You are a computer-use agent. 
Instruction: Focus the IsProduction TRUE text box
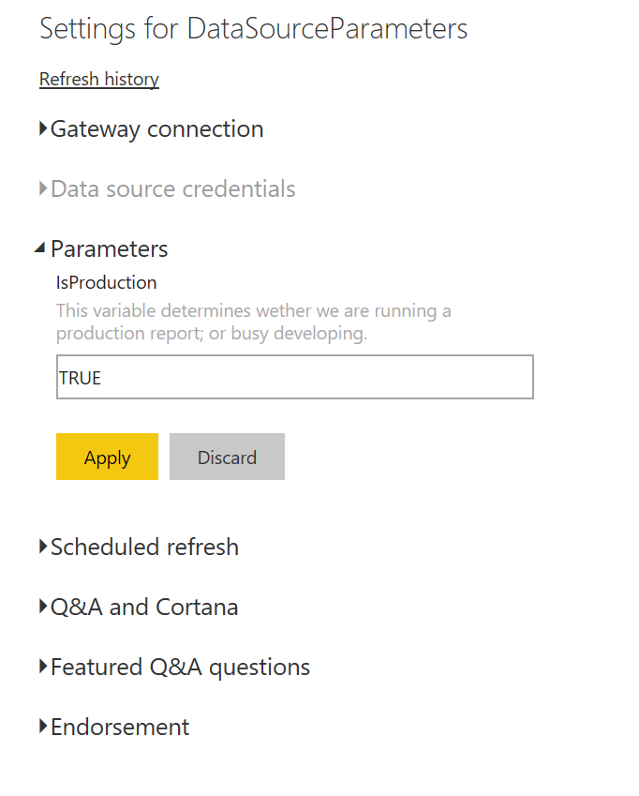pos(294,377)
